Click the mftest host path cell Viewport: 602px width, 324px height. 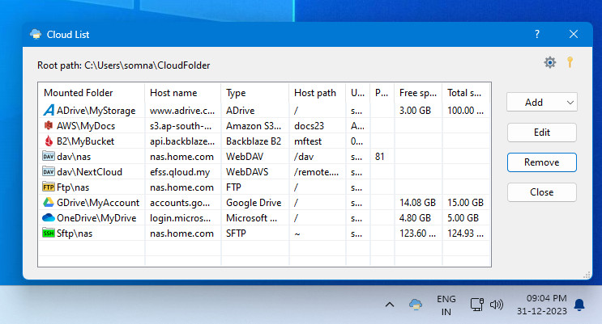[x=308, y=141]
